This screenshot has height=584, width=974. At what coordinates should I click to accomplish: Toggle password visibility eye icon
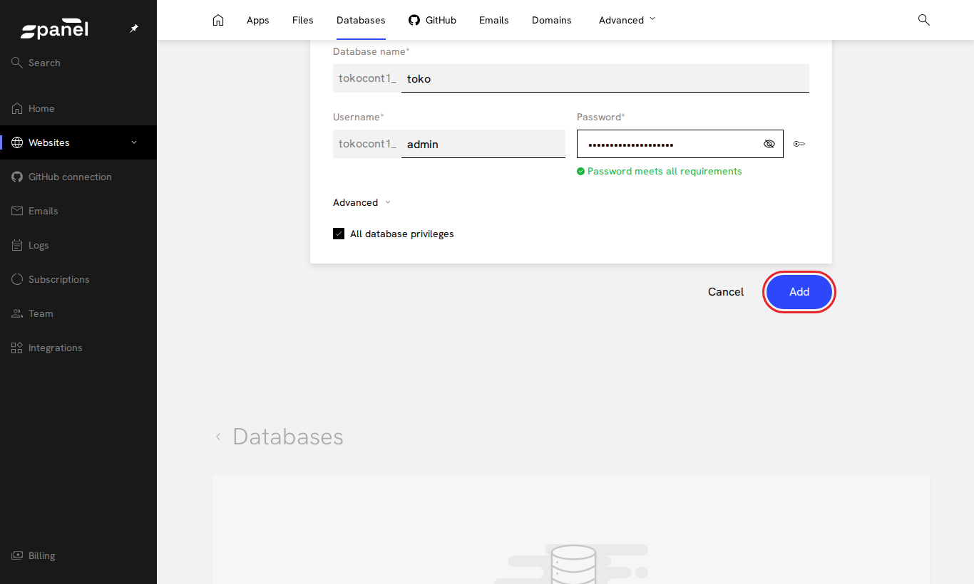tap(769, 144)
